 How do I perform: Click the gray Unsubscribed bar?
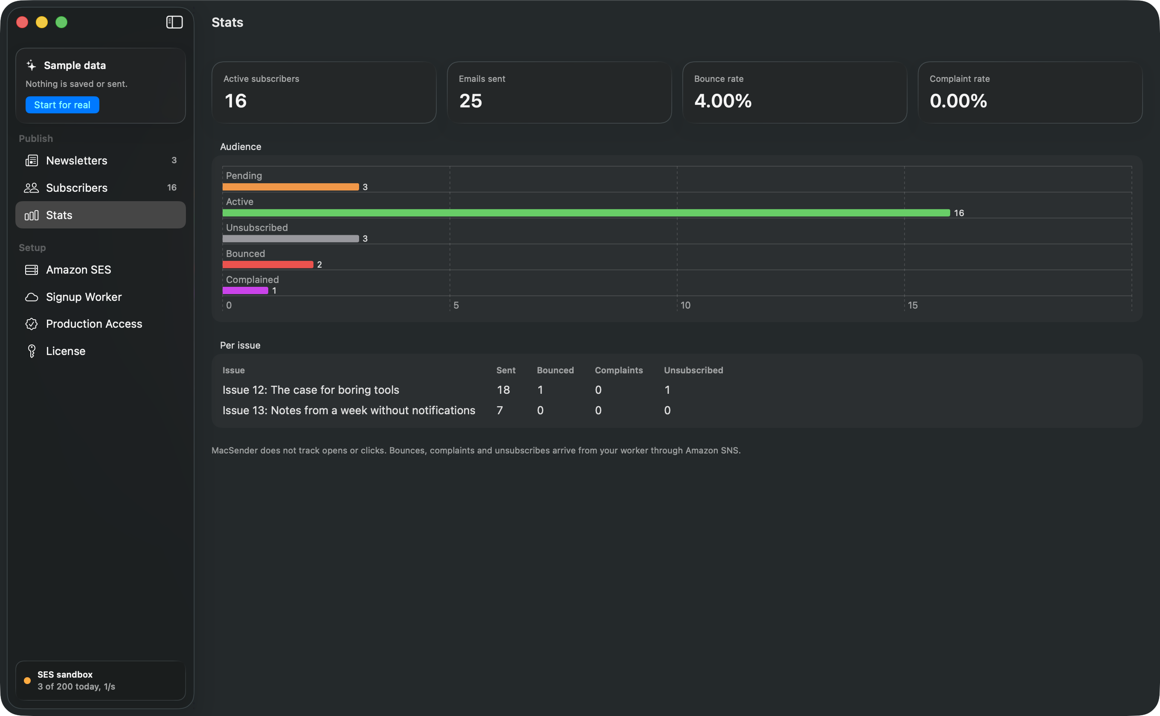[x=290, y=239]
